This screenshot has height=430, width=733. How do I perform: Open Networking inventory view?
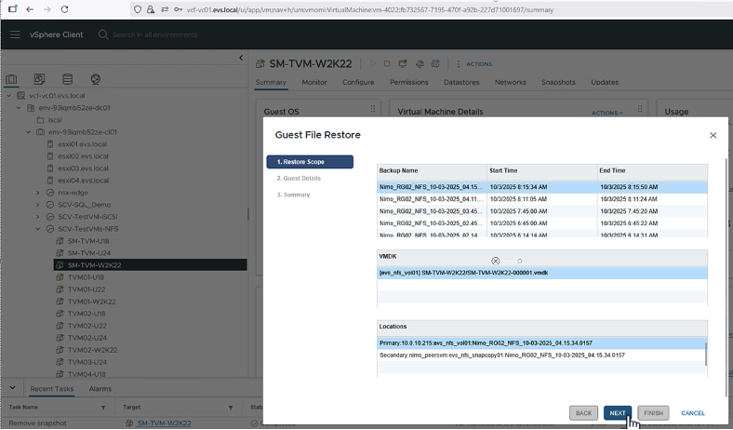(96, 79)
